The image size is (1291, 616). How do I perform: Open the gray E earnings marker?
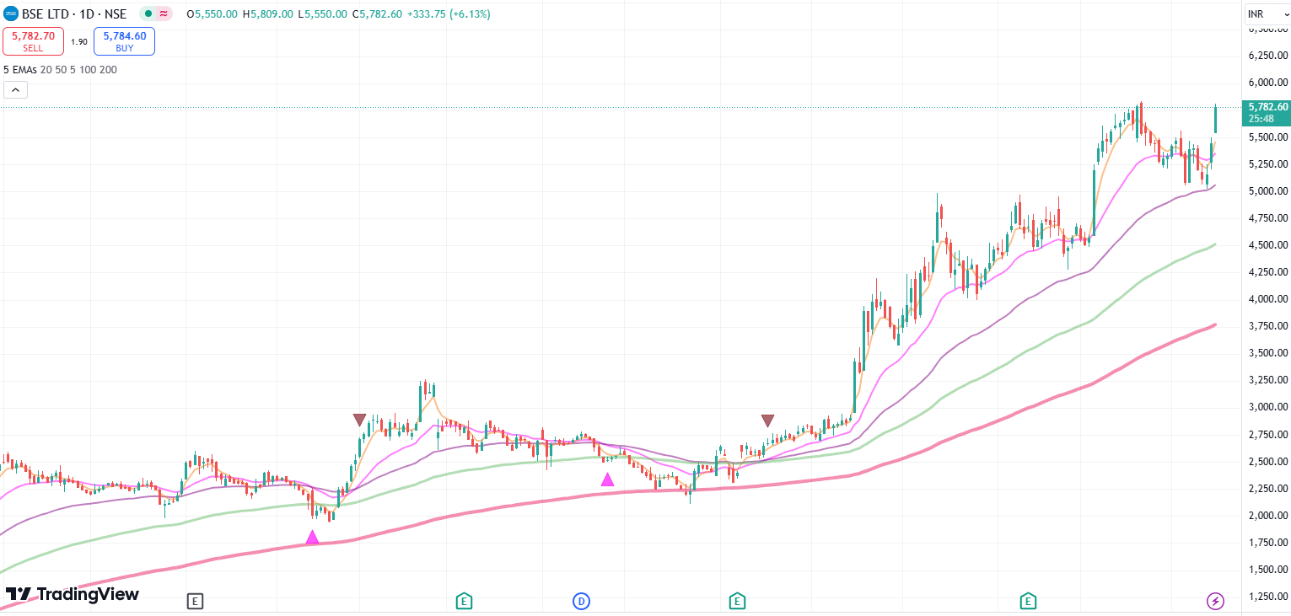click(x=195, y=601)
